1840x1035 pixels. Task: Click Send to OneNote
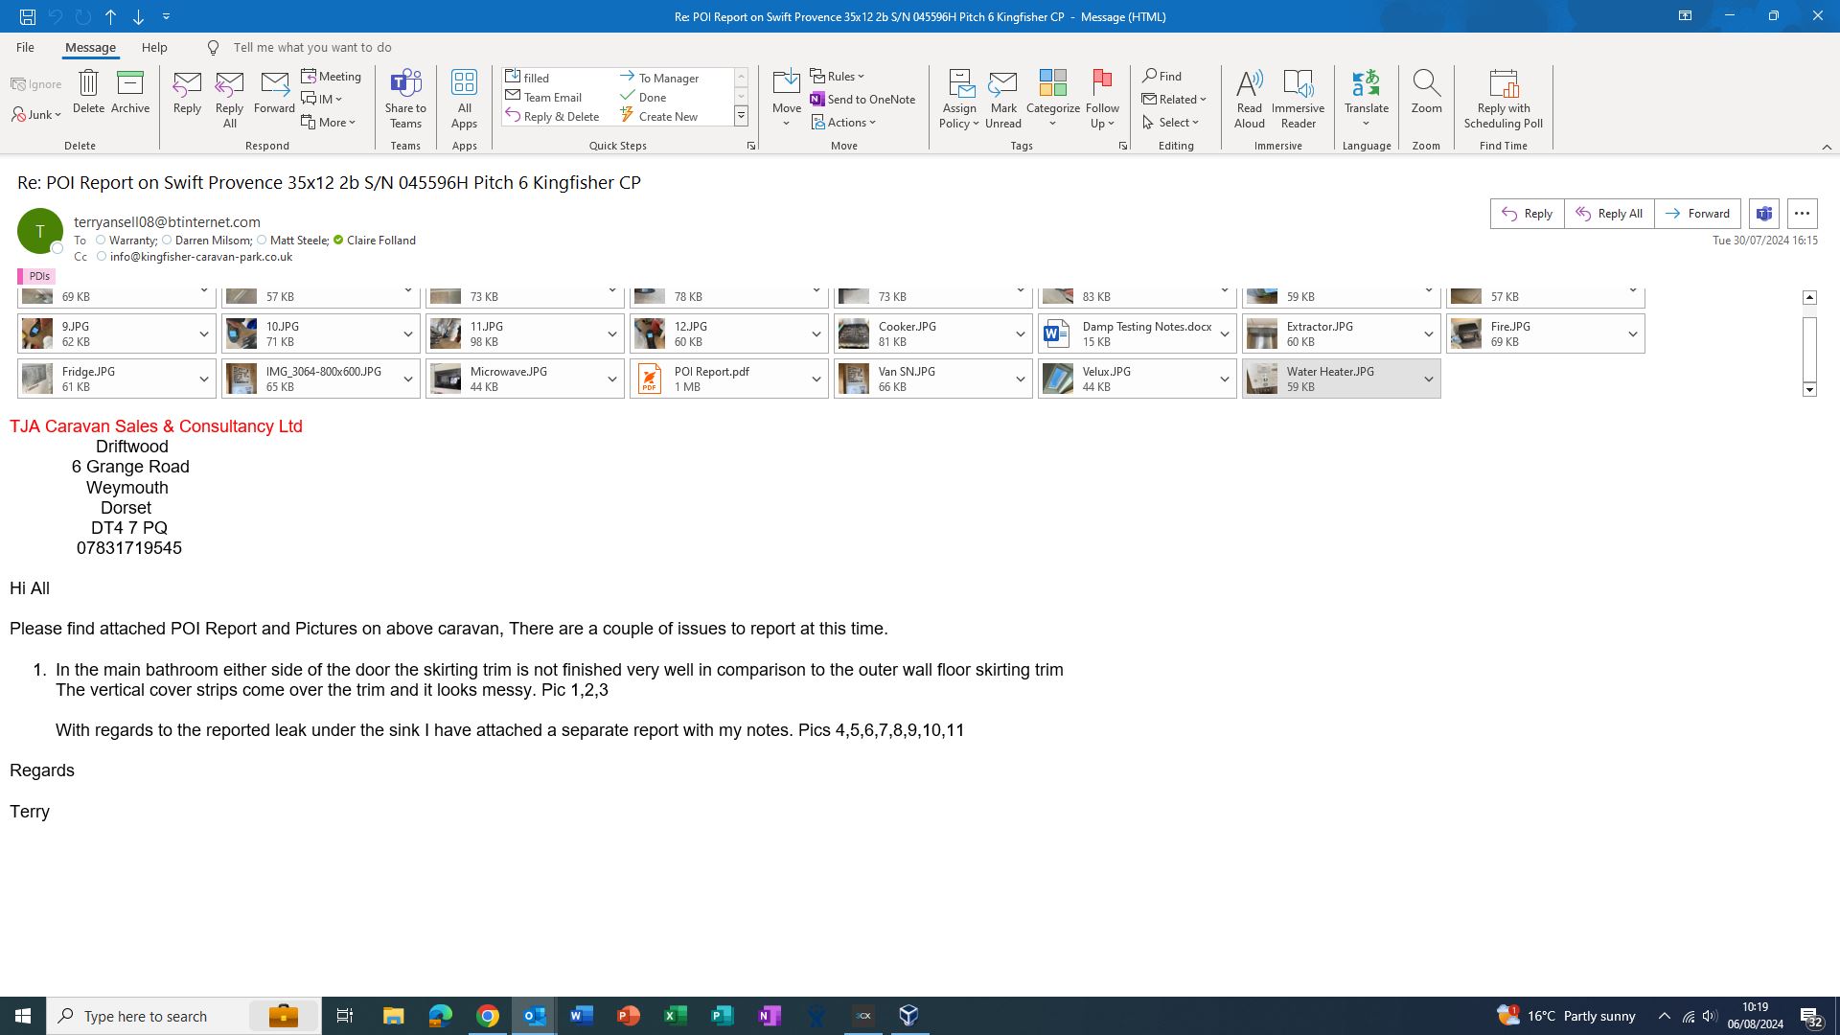[862, 99]
